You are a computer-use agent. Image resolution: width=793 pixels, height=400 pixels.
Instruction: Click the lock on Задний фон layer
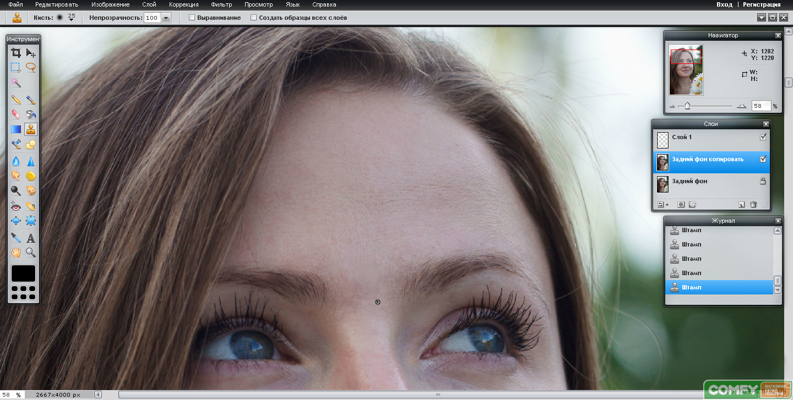[x=763, y=181]
